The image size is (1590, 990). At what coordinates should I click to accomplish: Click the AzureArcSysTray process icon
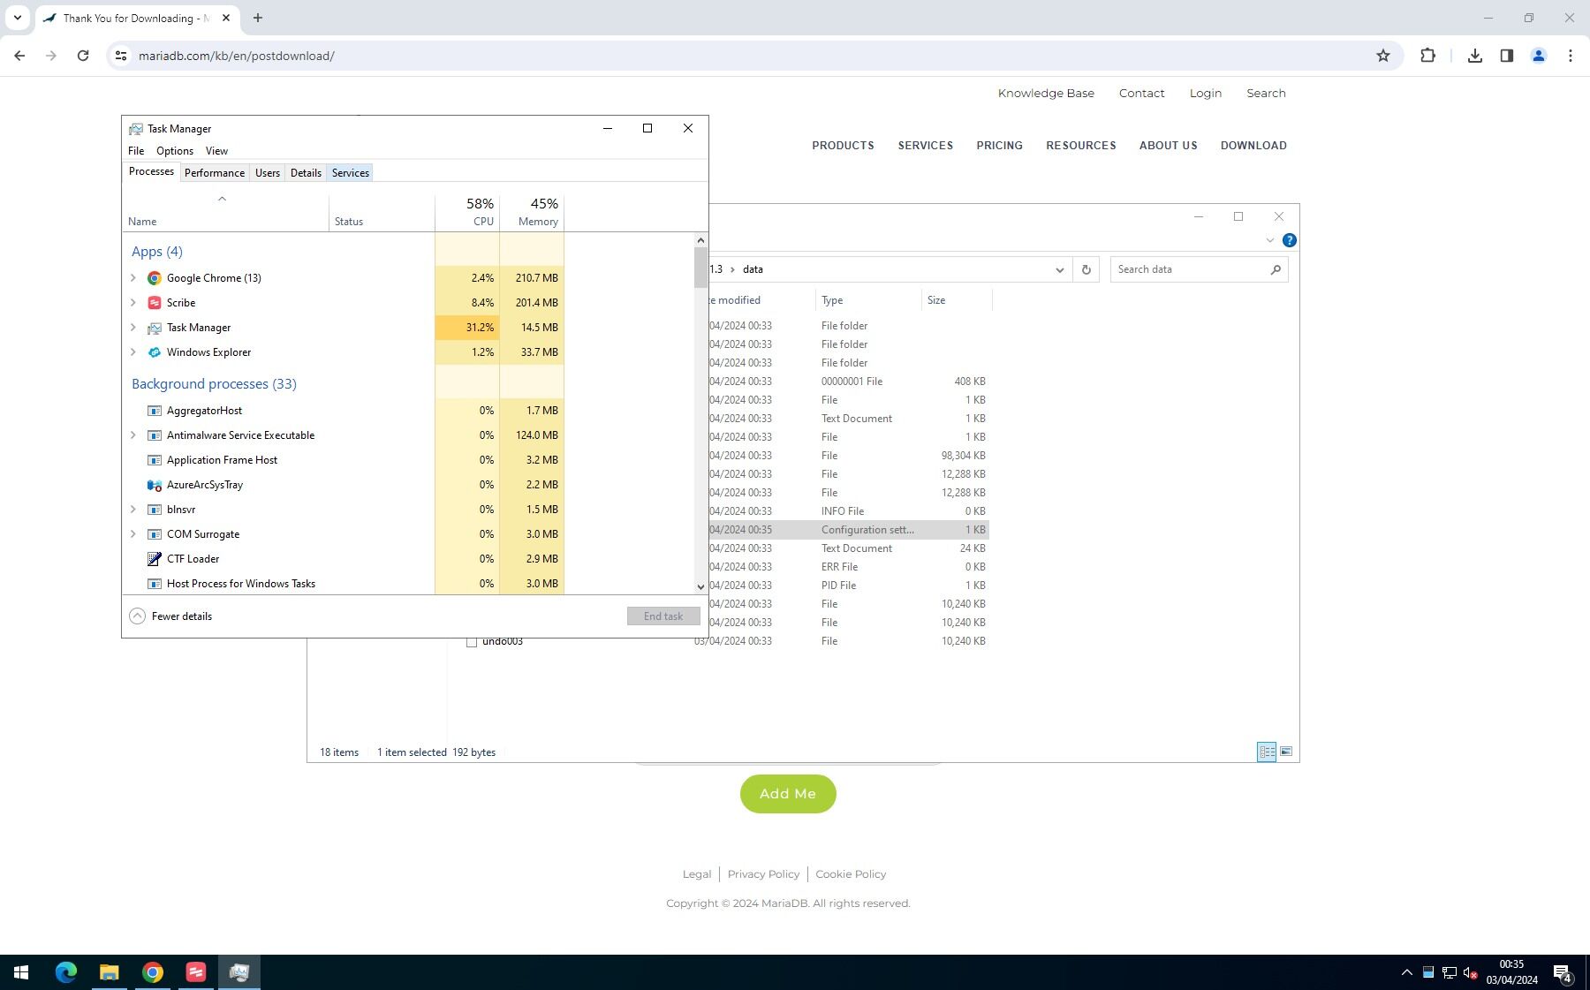(155, 485)
